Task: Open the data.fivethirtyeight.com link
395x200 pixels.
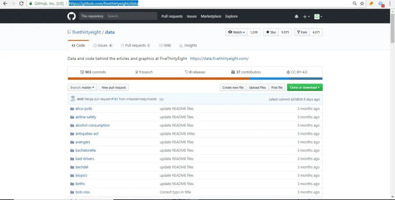Action: point(219,59)
